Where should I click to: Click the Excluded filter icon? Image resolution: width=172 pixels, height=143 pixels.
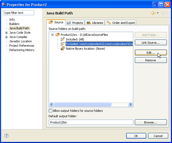63,44
